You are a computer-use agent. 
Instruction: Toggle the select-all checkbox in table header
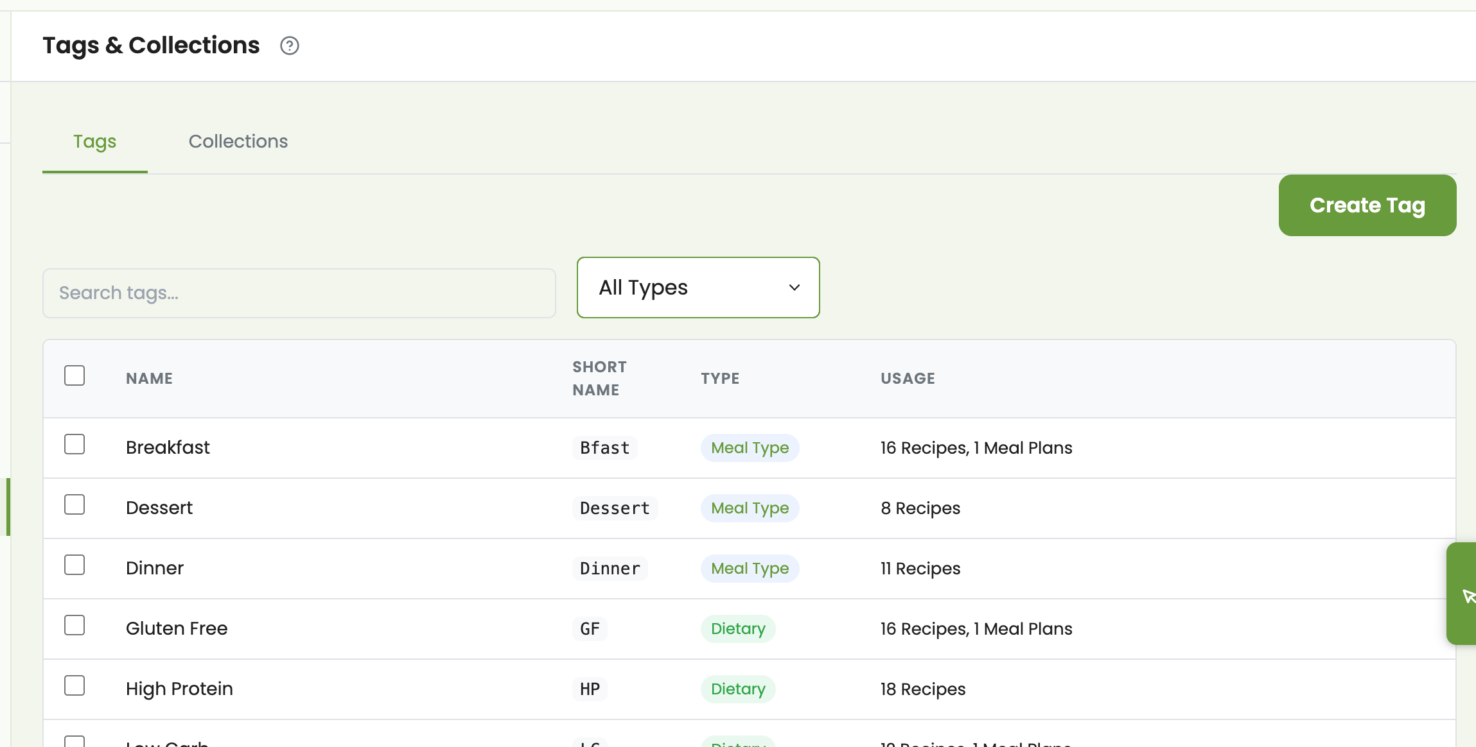click(x=75, y=375)
